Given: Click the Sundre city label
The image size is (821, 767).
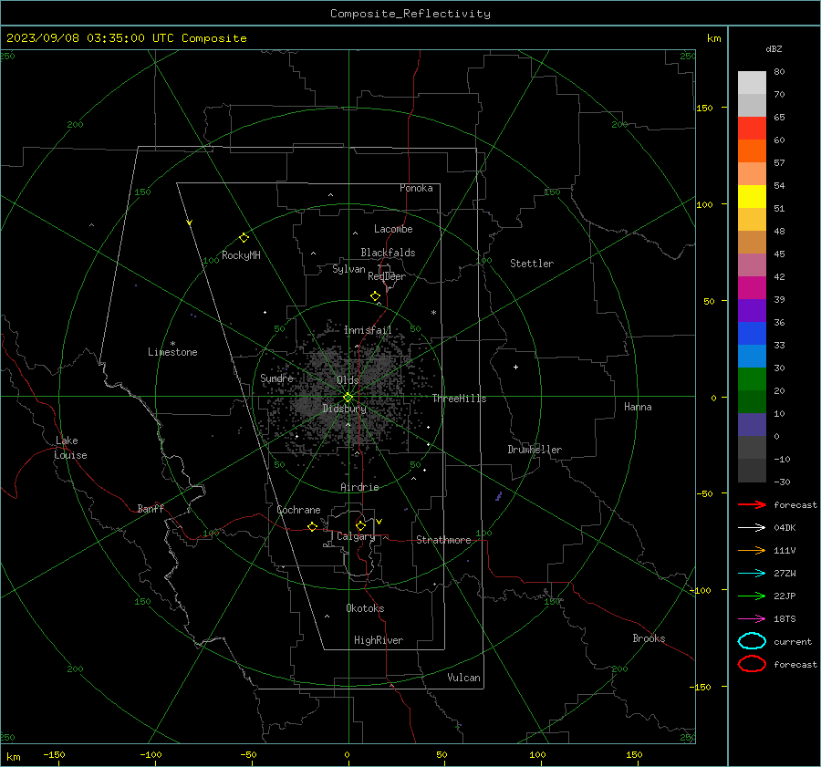Looking at the screenshot, I should (x=277, y=378).
